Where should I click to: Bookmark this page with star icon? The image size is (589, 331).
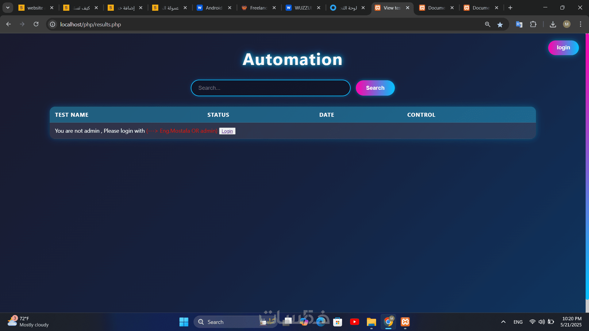tap(500, 25)
